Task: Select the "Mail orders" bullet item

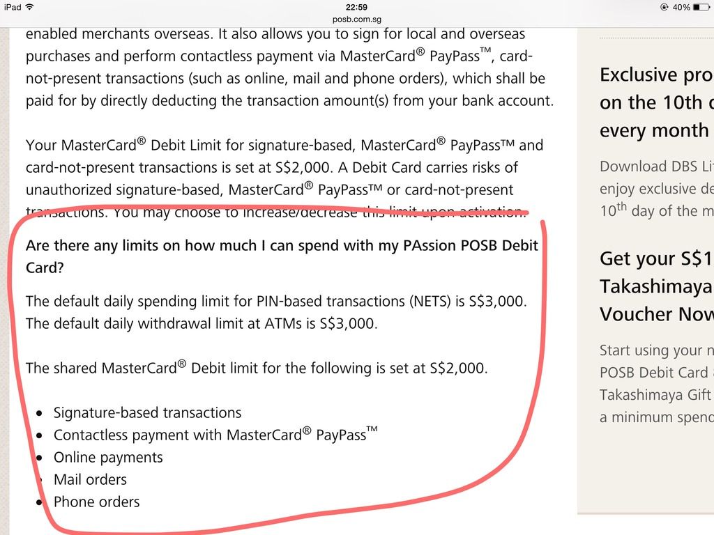Action: tap(90, 480)
